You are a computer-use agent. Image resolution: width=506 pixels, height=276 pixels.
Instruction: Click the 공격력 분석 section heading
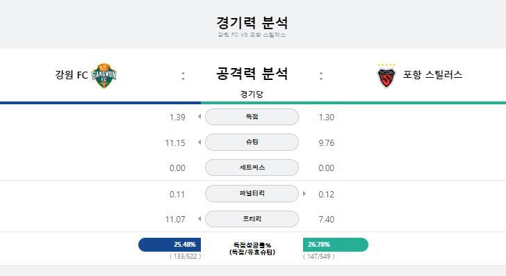[x=252, y=74]
